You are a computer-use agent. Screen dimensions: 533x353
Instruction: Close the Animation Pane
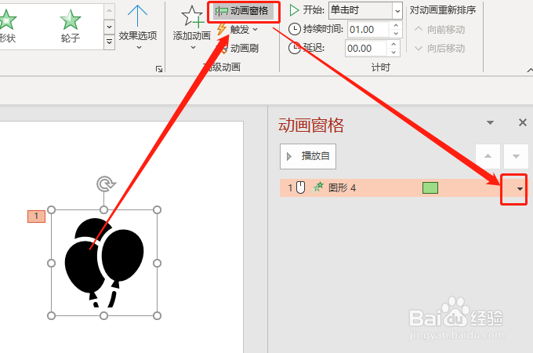pos(523,122)
